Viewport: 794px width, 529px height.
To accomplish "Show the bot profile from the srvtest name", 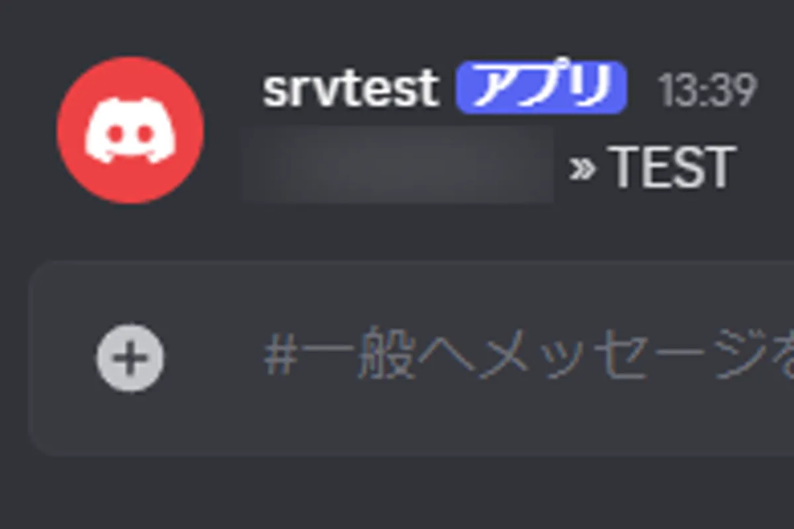I will click(x=351, y=89).
